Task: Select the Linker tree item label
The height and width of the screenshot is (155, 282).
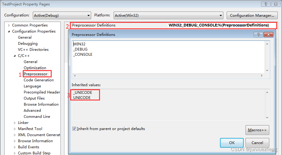Action: [23, 122]
